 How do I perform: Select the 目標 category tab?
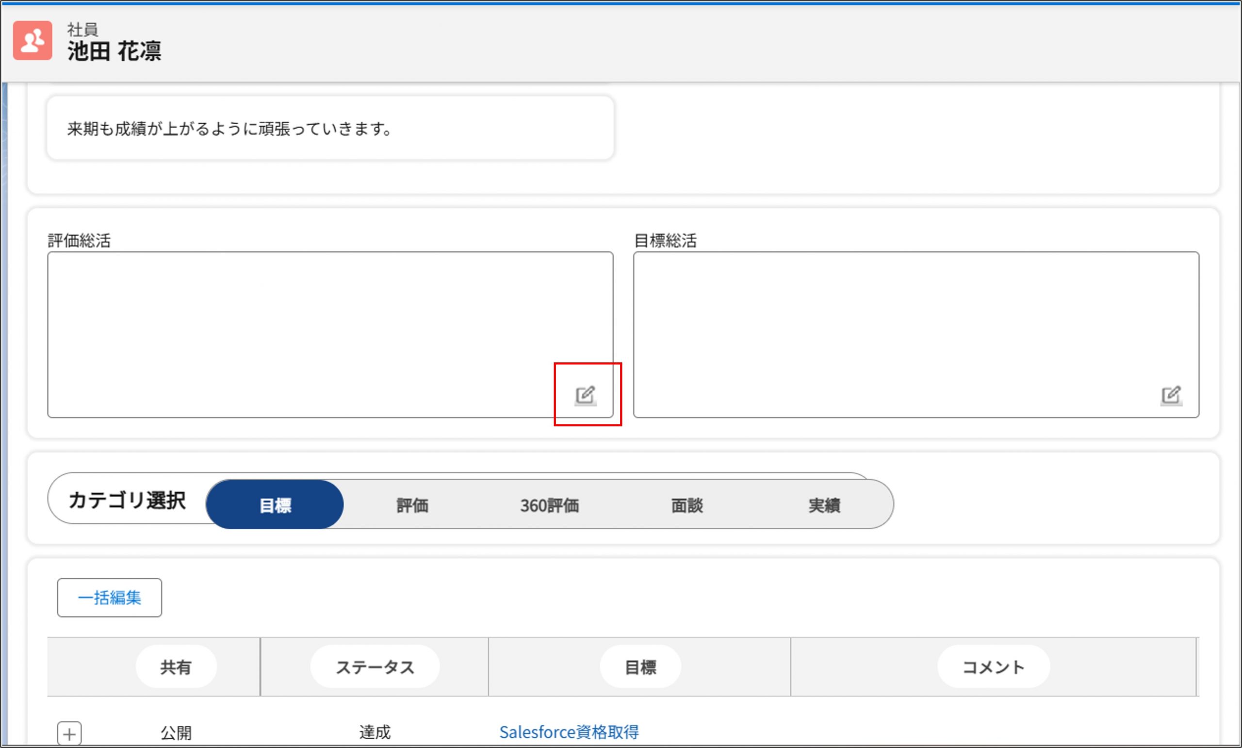(275, 505)
